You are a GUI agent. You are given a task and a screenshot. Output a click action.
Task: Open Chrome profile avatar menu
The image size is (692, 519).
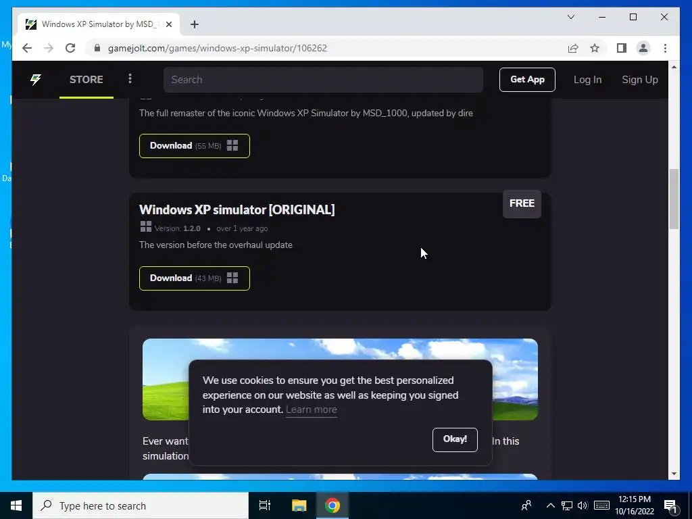pyautogui.click(x=643, y=48)
